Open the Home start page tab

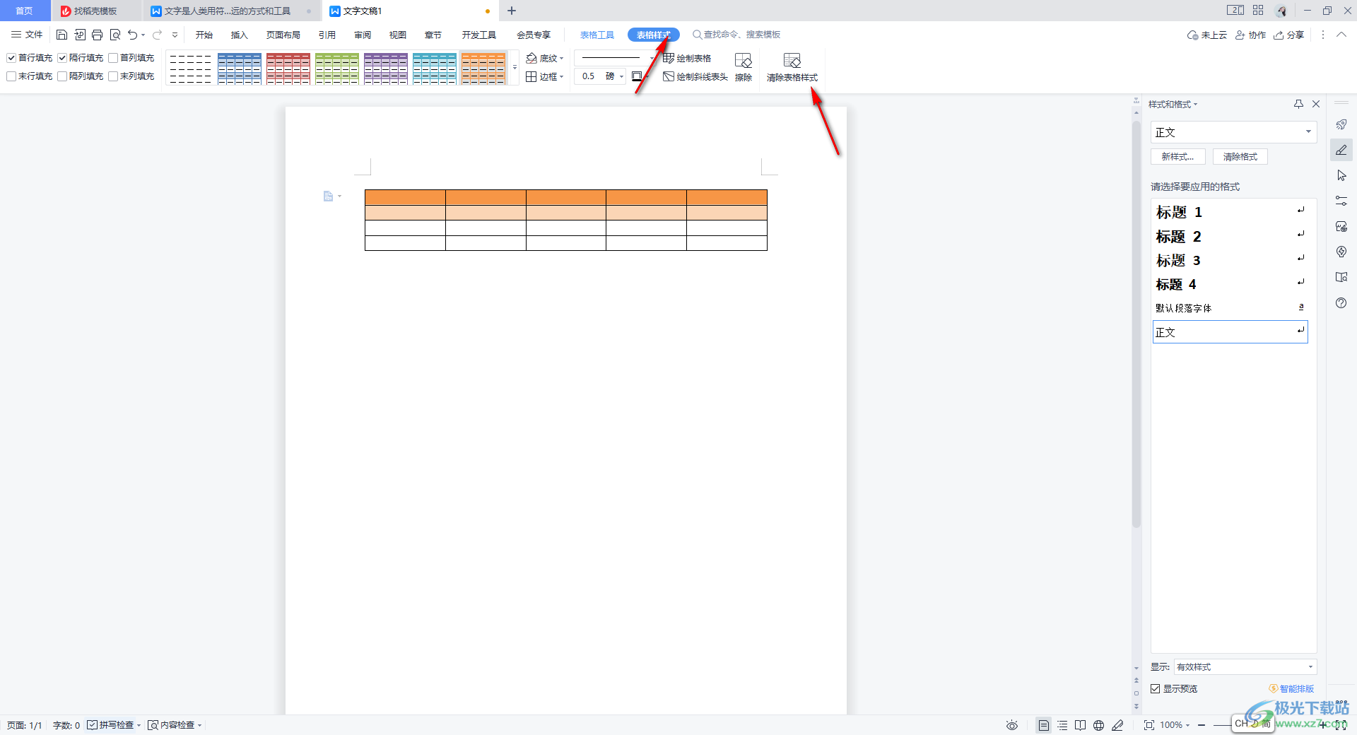click(x=24, y=11)
